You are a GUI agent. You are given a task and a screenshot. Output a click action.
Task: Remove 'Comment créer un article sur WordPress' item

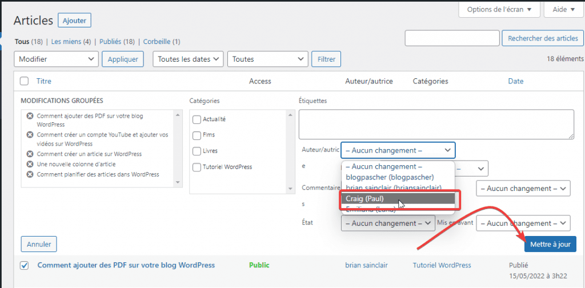coord(30,154)
